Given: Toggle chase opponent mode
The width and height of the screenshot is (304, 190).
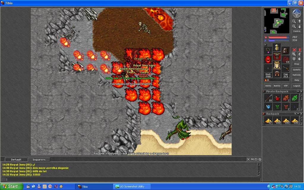Looking at the screenshot, I should pyautogui.click(x=299, y=54).
